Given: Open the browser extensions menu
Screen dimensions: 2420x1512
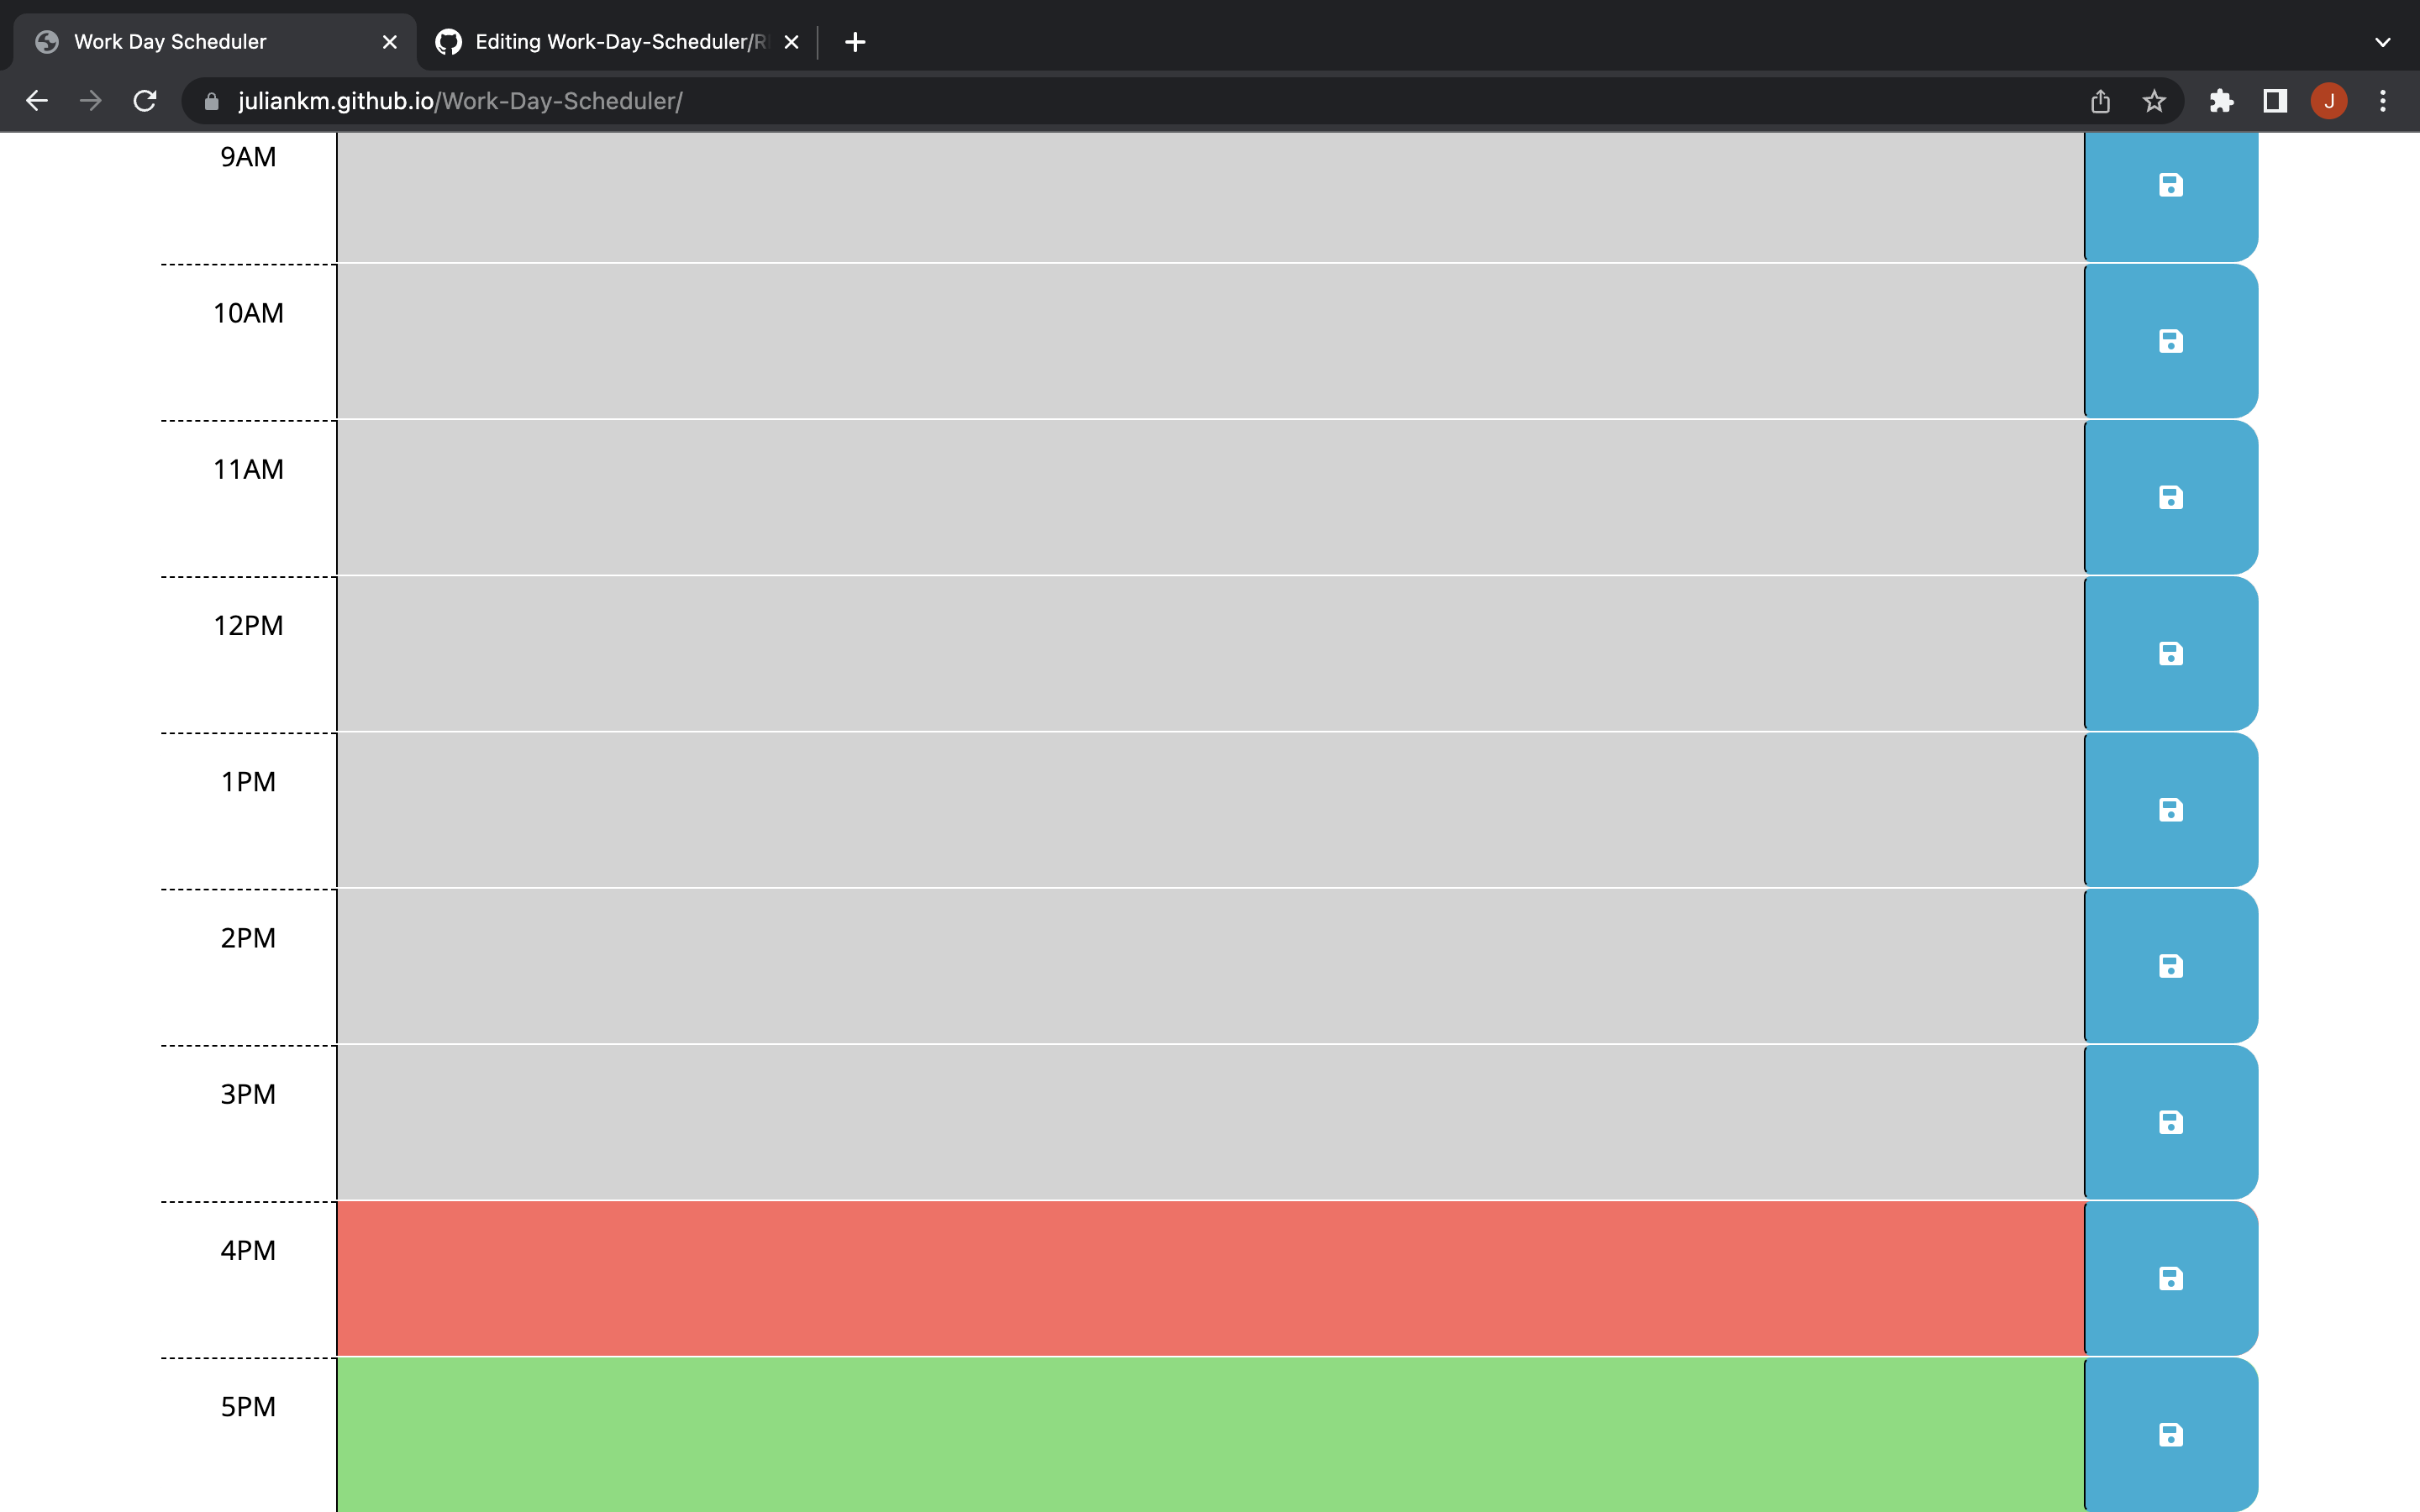Looking at the screenshot, I should point(2221,101).
